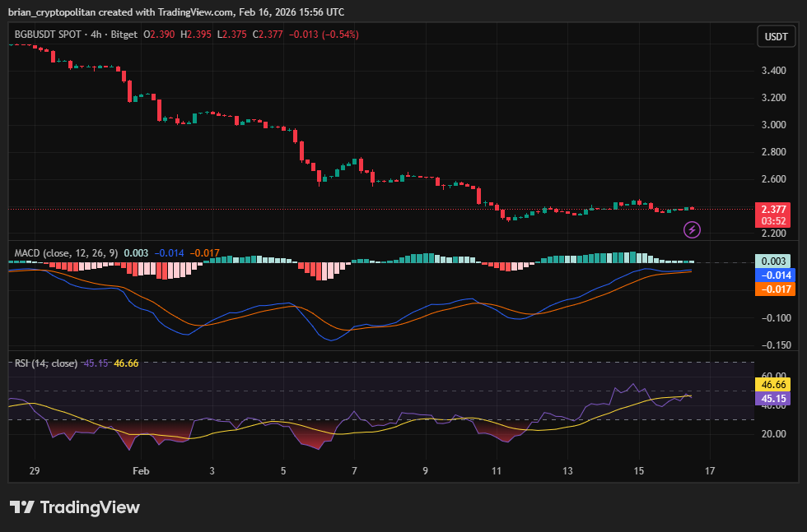Click the date 15 on the time axis
The image size is (807, 532).
tap(638, 471)
